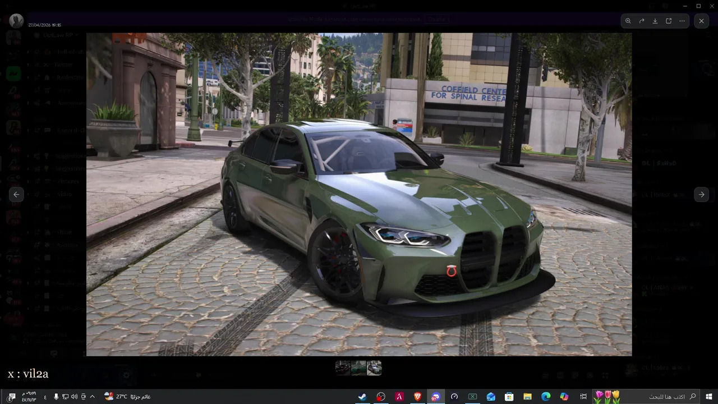Forward the image using the arrow icon
This screenshot has width=718, height=404.
pos(642,21)
